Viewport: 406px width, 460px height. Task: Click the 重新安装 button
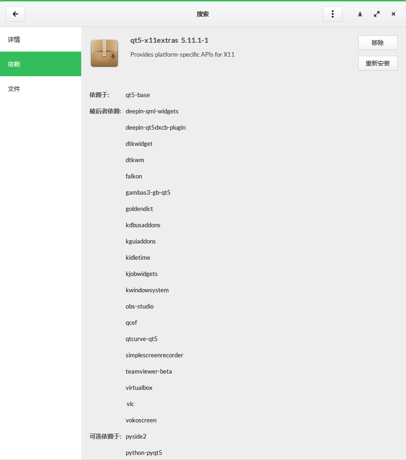(378, 63)
